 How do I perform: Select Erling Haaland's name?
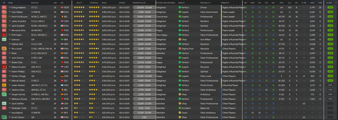[18, 8]
